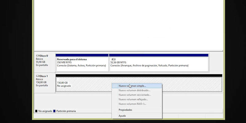Screen dimensions: 246x123
Task: Select the greyed Nuevo volumen seccionado entry
Action: click(137, 95)
